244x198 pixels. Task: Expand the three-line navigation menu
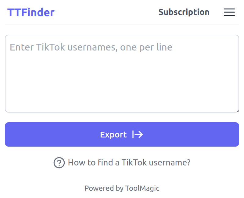pos(229,12)
